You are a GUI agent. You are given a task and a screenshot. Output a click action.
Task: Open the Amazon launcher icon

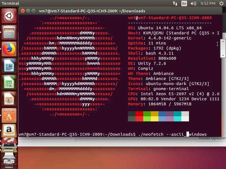click(9, 131)
